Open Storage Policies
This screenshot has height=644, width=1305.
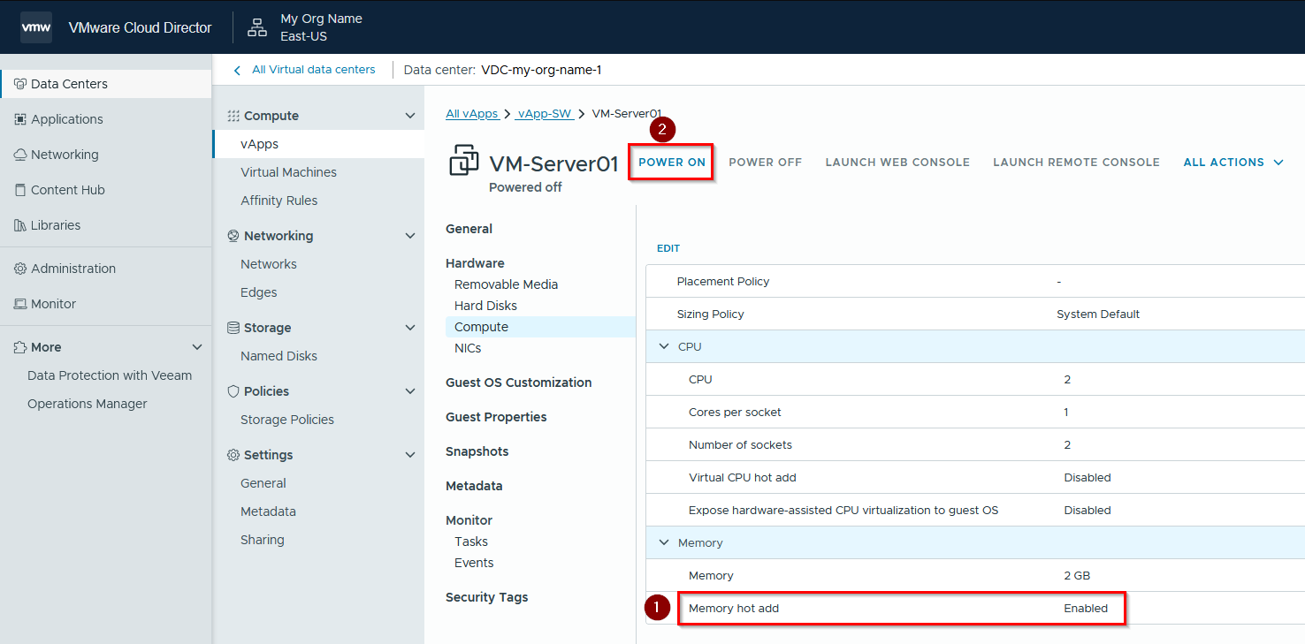pos(287,420)
